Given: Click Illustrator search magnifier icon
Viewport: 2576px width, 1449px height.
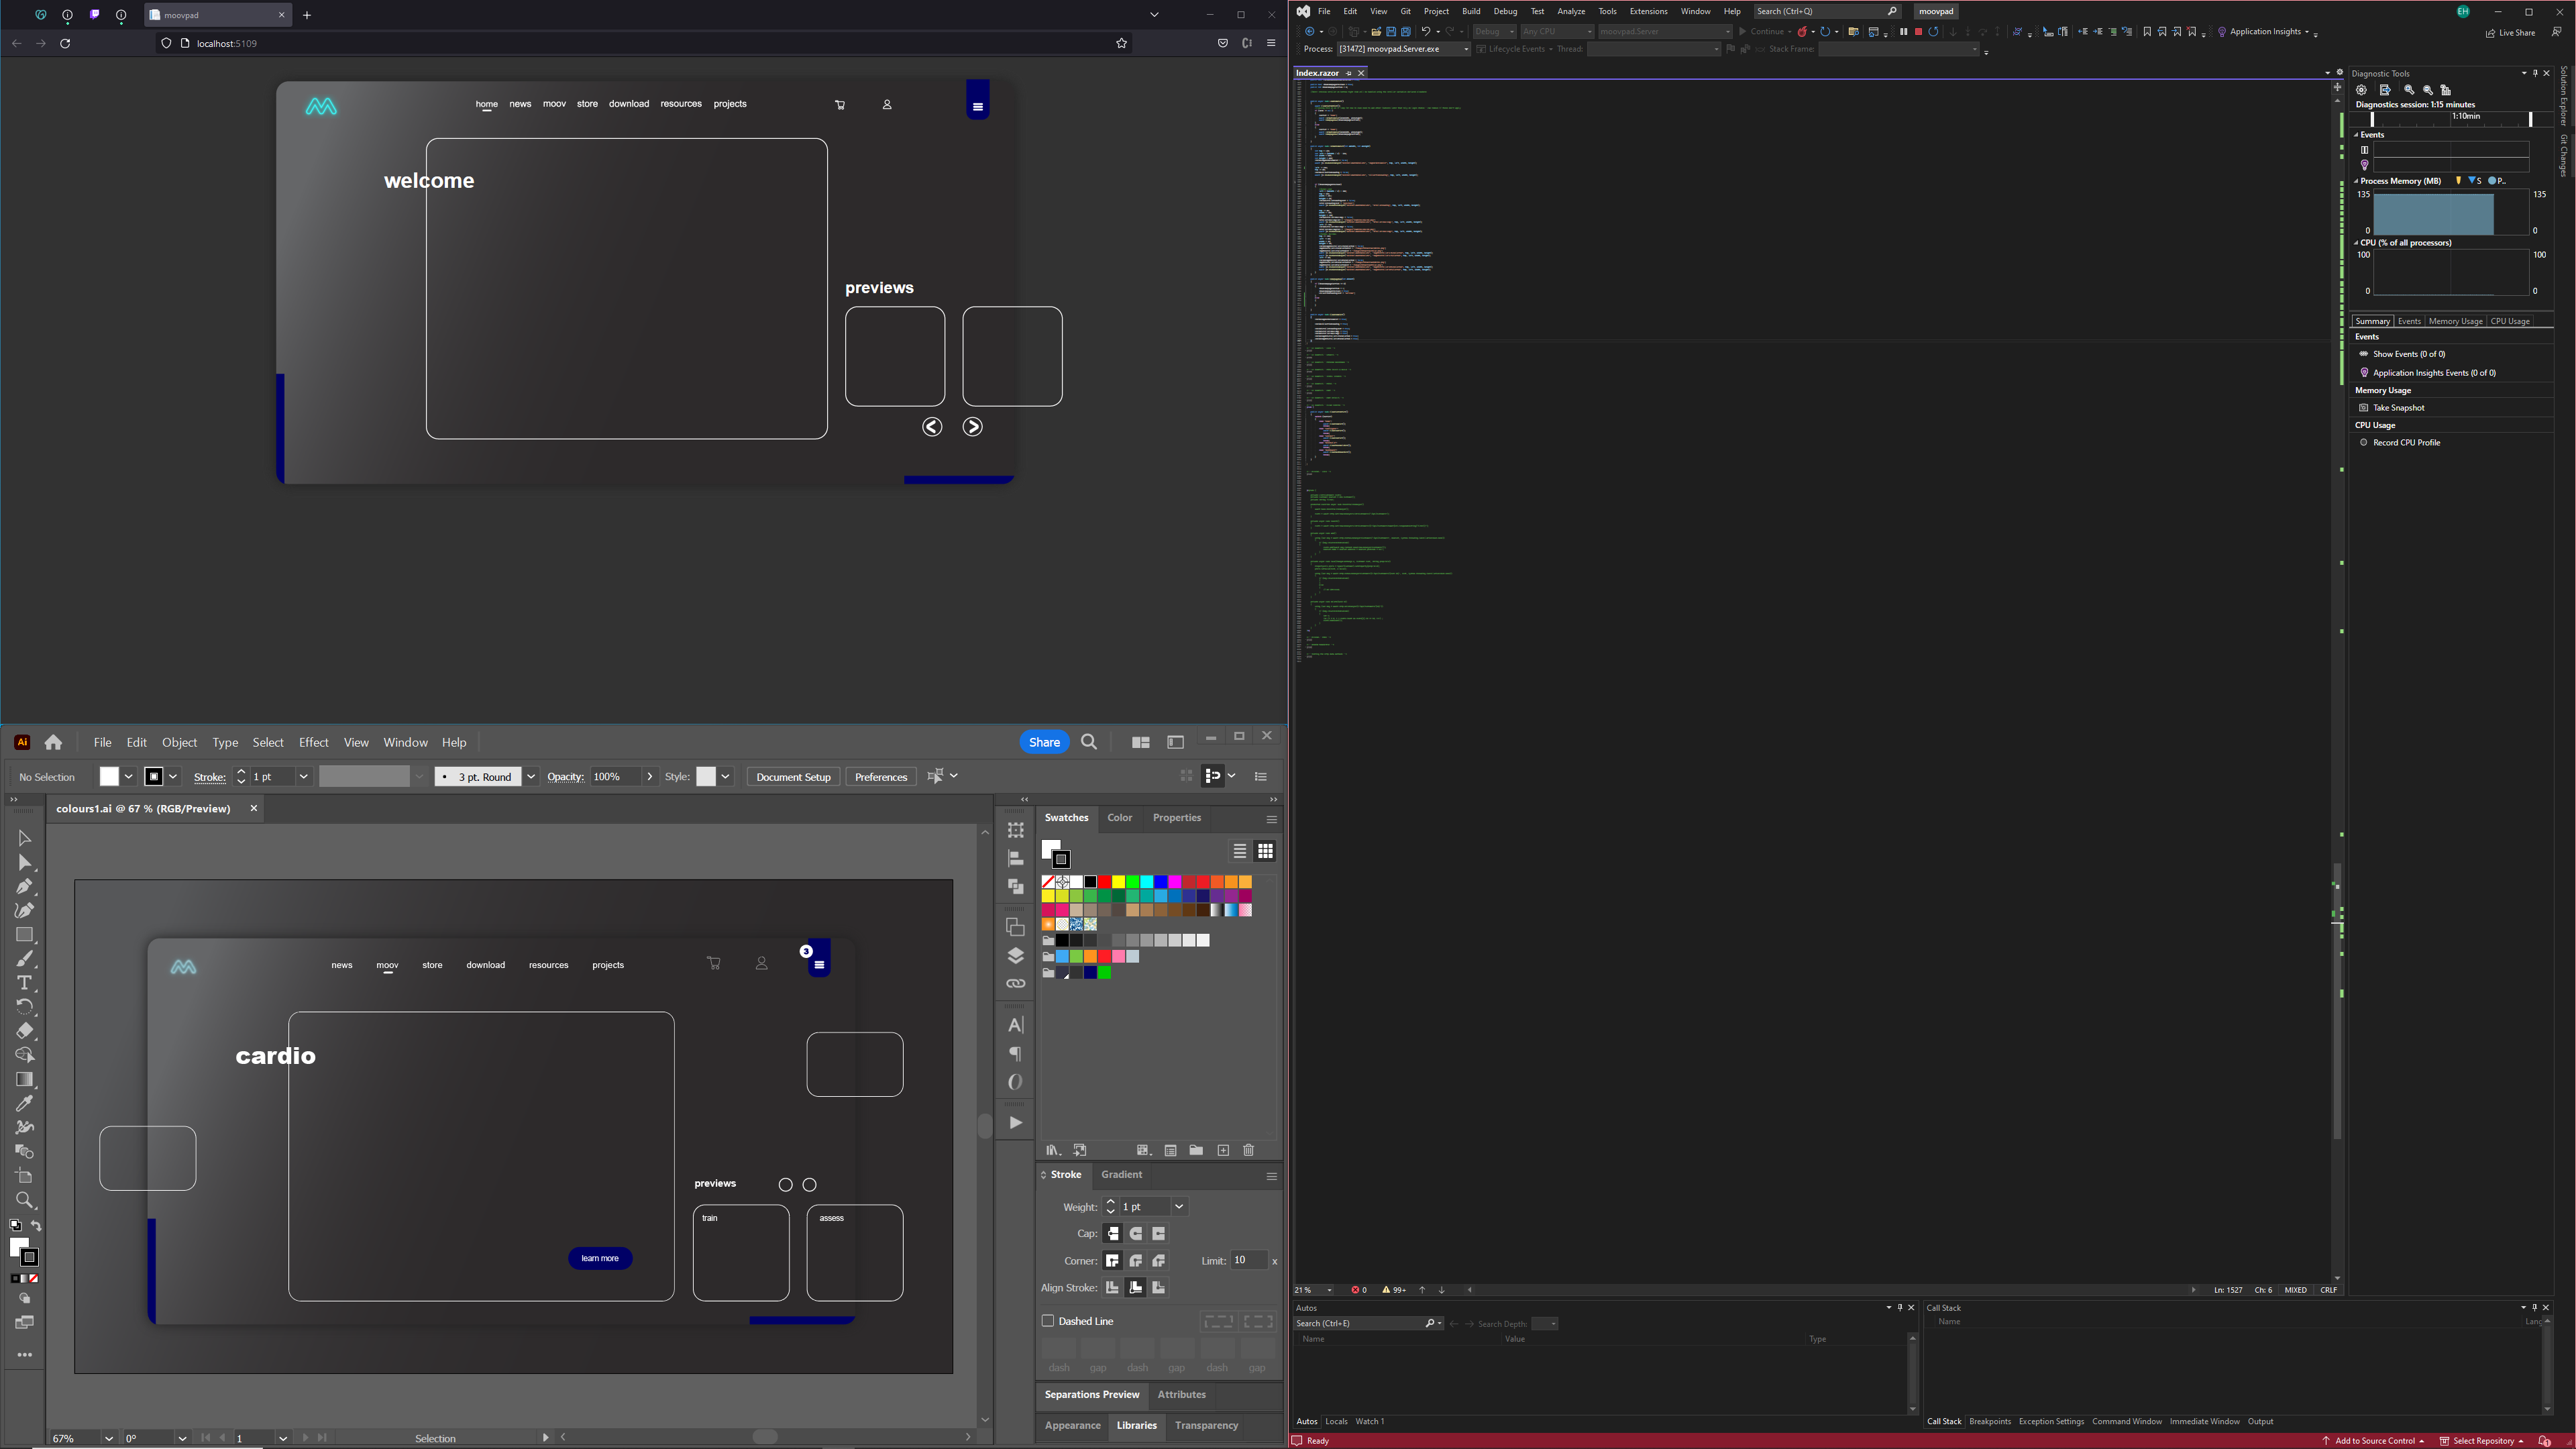Looking at the screenshot, I should pos(1089,742).
